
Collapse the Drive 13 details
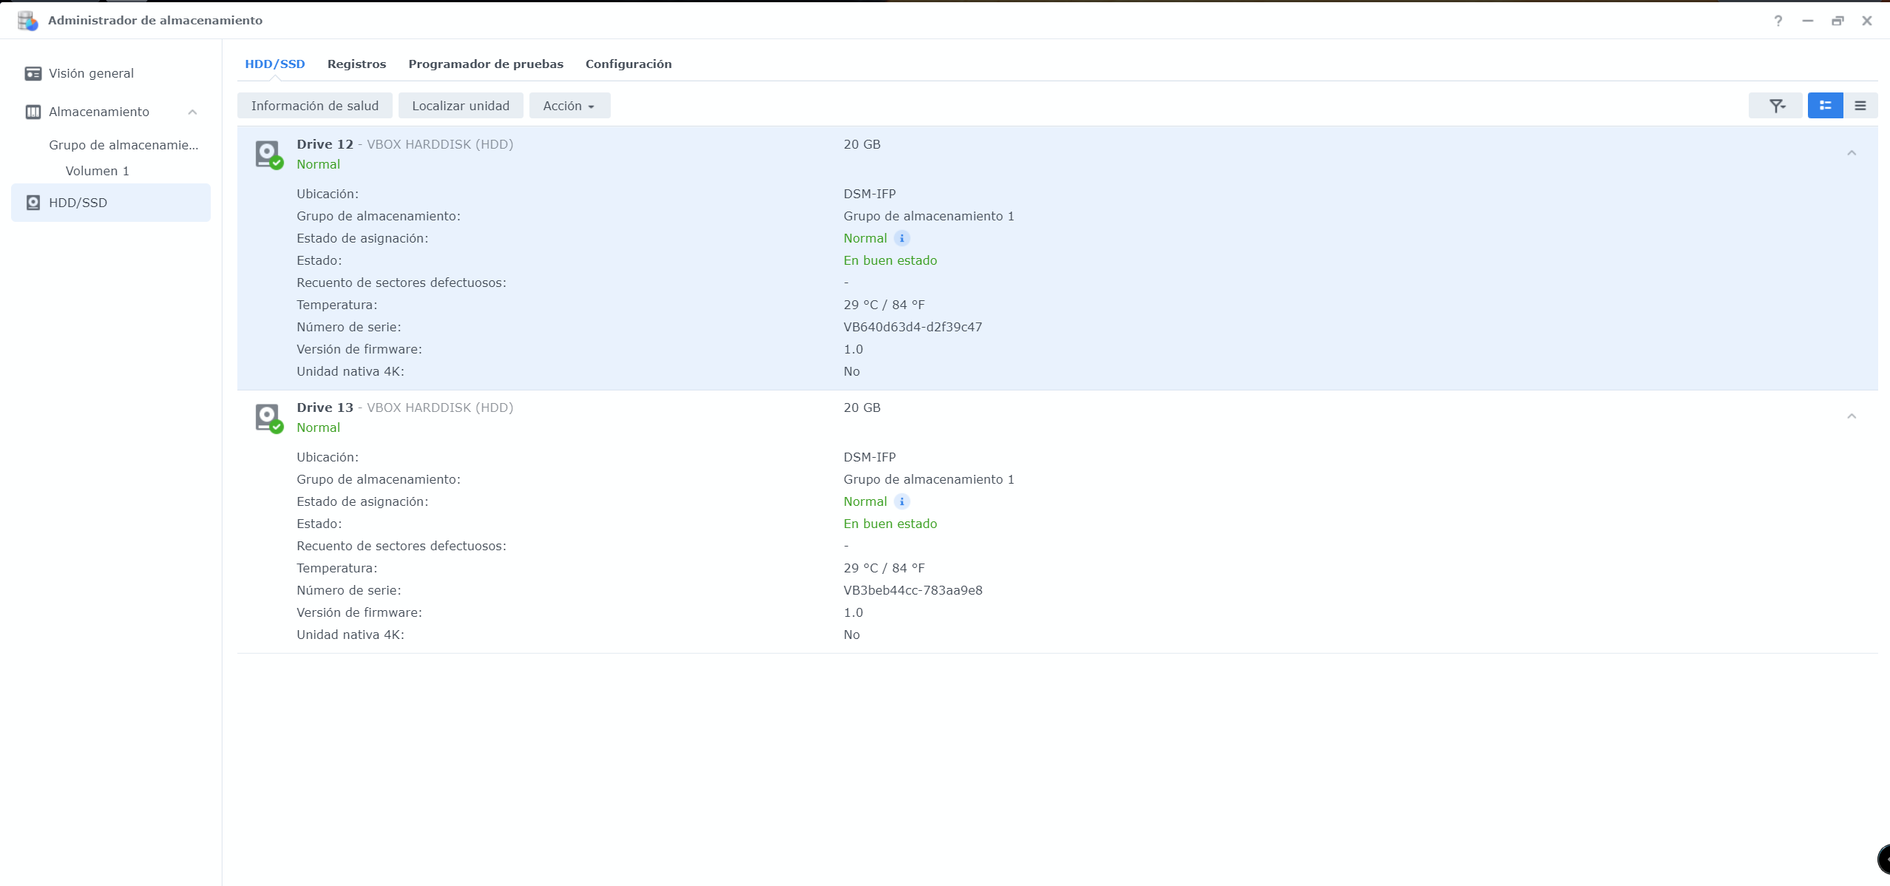(1852, 416)
